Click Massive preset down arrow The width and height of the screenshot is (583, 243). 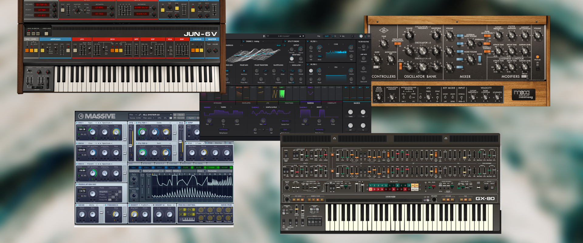(x=175, y=118)
